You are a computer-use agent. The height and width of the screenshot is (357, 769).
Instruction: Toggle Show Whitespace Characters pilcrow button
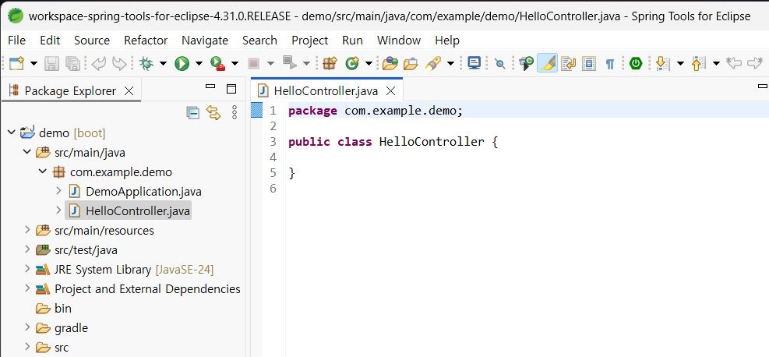click(x=610, y=64)
